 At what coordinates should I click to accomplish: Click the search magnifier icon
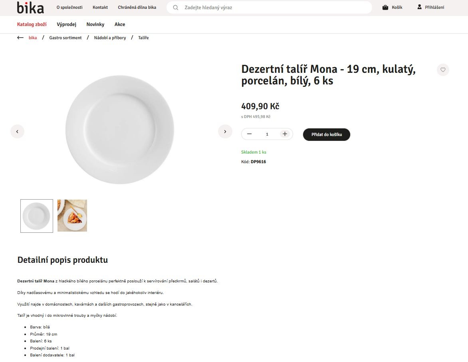tap(176, 8)
